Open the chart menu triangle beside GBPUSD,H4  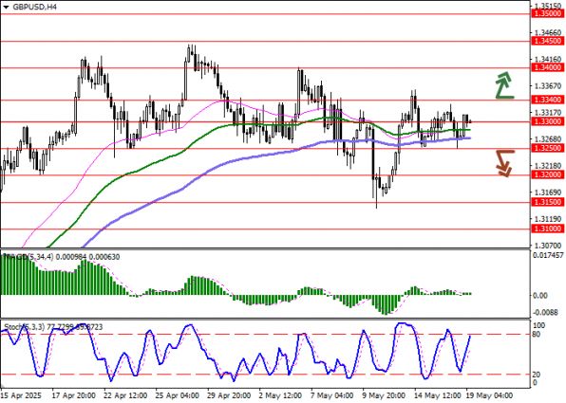6,7
